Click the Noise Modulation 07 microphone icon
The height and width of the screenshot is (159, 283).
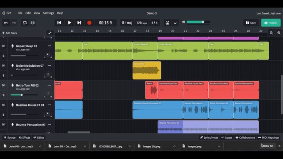(x=12, y=66)
